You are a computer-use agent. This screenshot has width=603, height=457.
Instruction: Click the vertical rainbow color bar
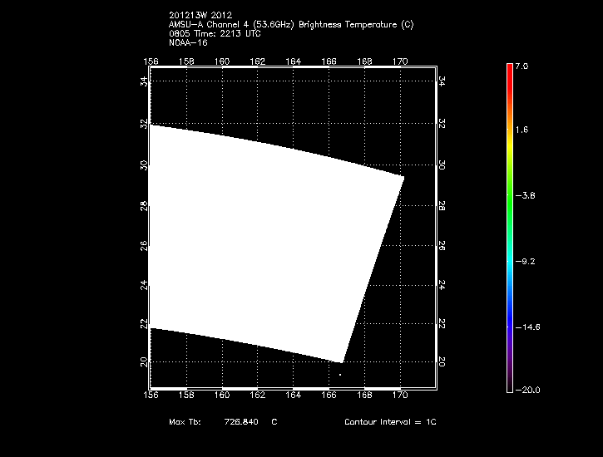click(508, 226)
